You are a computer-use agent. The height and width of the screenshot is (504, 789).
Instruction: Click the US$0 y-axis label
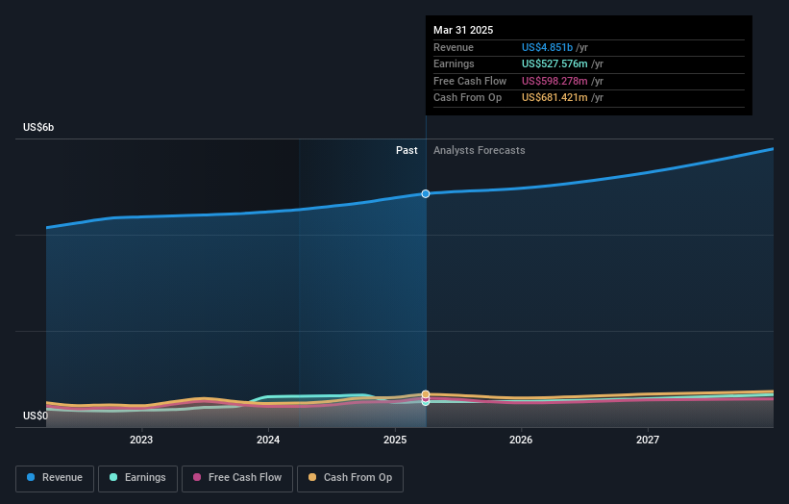pyautogui.click(x=36, y=416)
